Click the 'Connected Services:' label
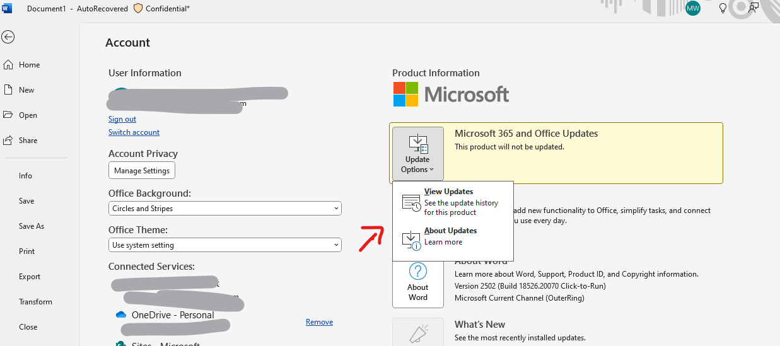The width and height of the screenshot is (780, 346). (151, 267)
